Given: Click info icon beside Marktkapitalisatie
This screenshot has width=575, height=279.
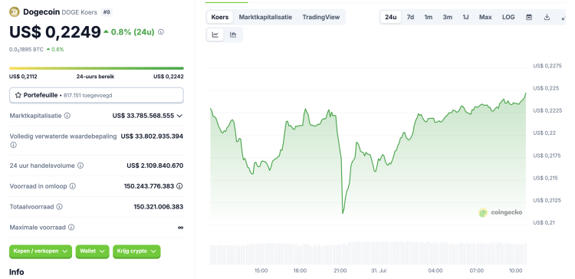Looking at the screenshot, I should point(67,116).
